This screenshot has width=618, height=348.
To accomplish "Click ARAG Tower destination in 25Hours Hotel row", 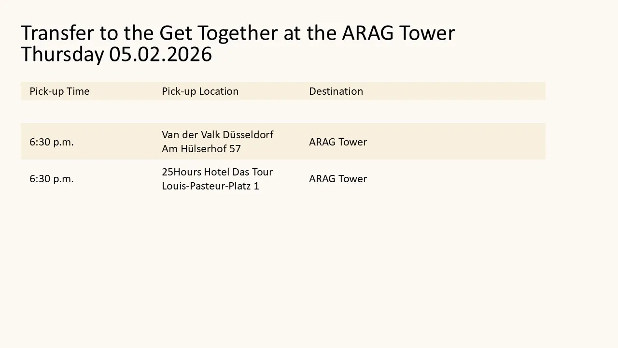I will [338, 179].
